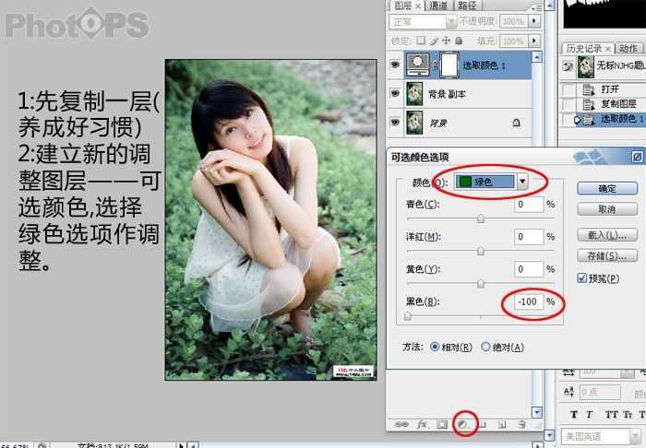Adjust the 洋红(M) magenta slider handle
Screen dimensions: 646x448
click(x=481, y=251)
